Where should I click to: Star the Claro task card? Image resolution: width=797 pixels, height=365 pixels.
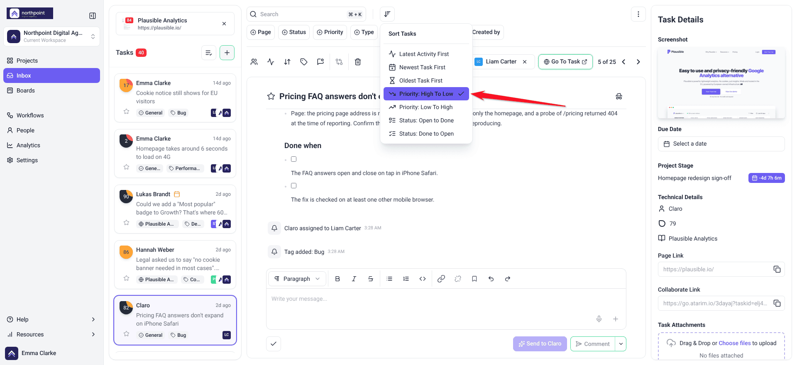[x=127, y=334]
